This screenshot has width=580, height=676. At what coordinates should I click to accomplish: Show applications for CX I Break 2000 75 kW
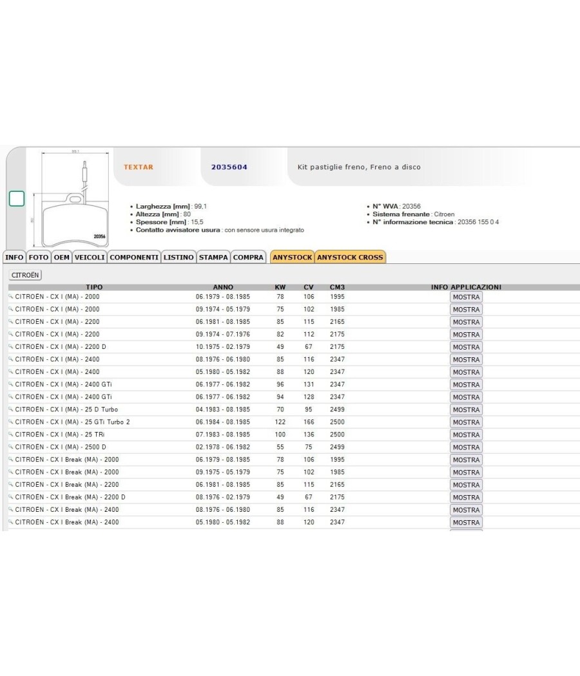466,472
